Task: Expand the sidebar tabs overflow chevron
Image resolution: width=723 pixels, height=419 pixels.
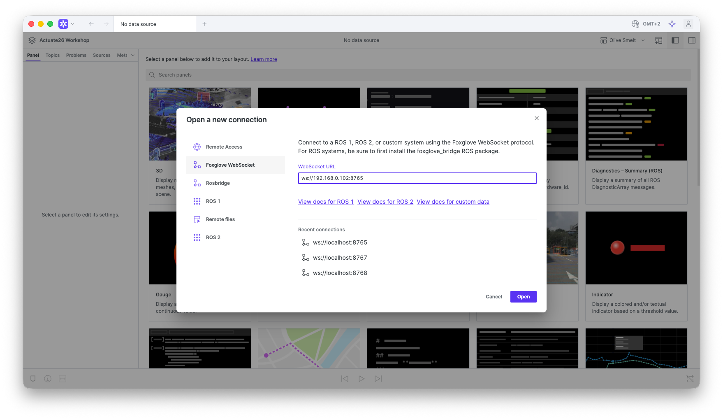Action: point(133,55)
